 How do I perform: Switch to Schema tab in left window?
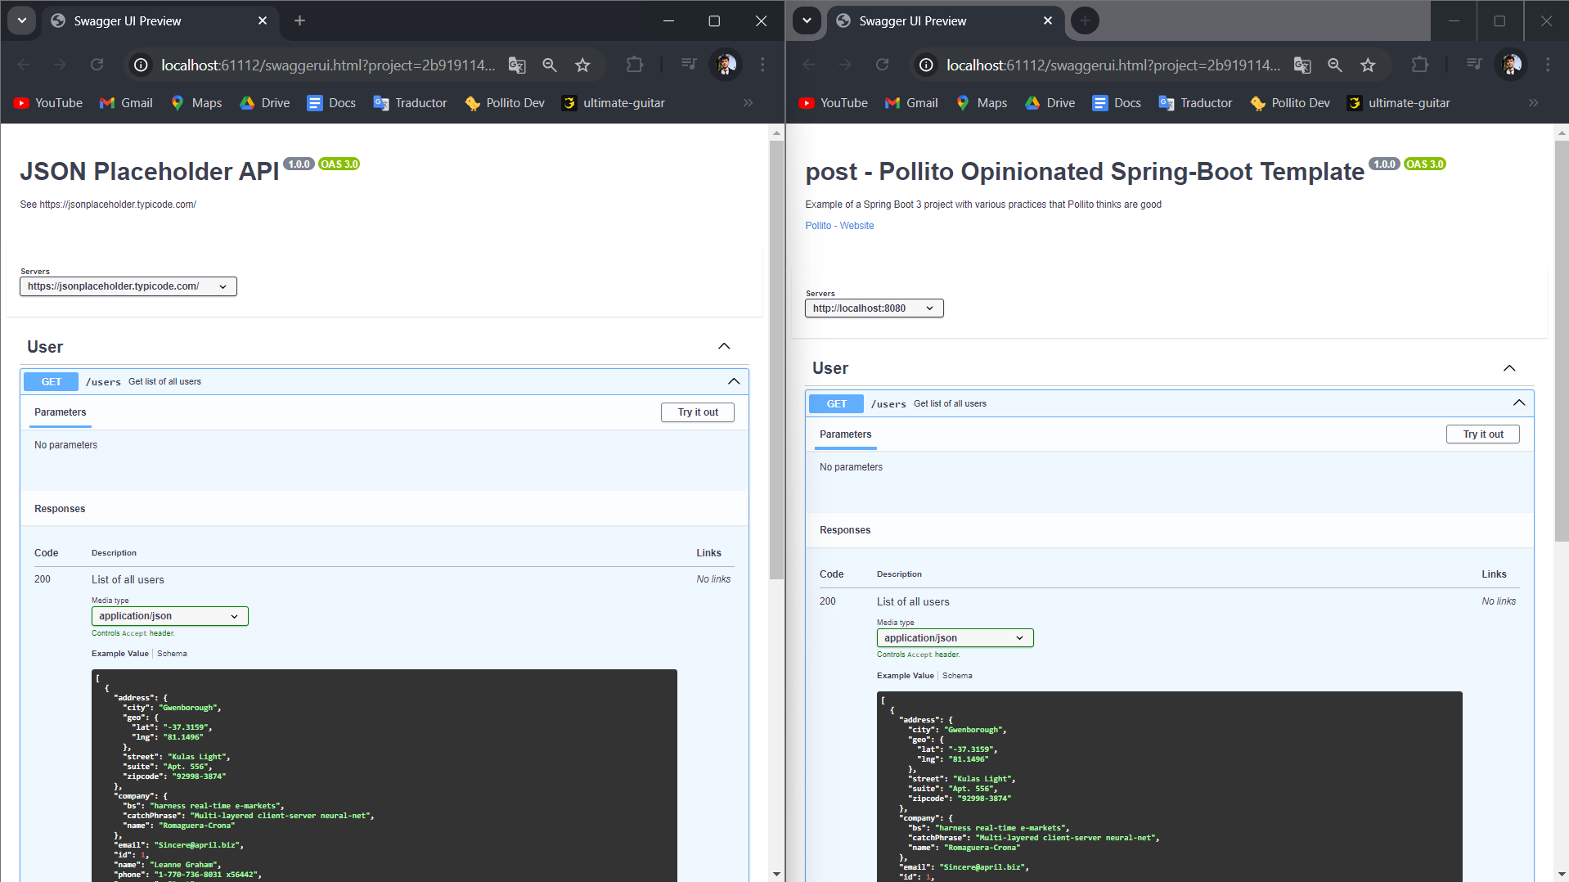[172, 654]
